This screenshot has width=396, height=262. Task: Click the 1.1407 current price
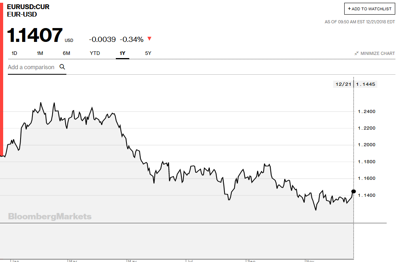click(35, 35)
